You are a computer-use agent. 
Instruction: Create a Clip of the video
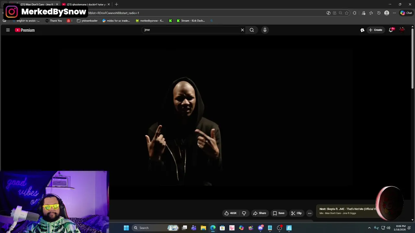point(296,213)
